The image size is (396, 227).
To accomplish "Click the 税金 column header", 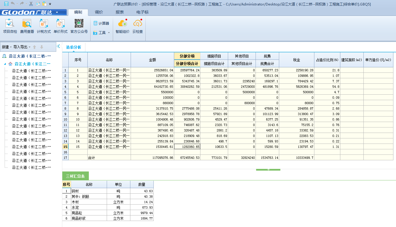I will [296, 60].
